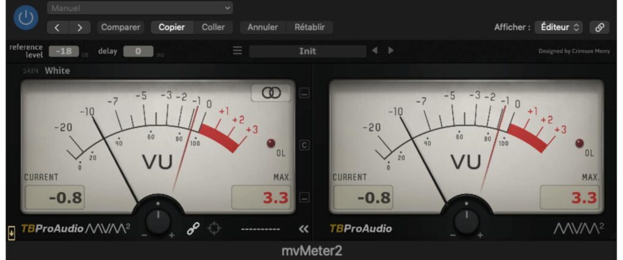The width and height of the screenshot is (623, 260).
Task: Click the right TBProAudio logo
Action: click(360, 228)
